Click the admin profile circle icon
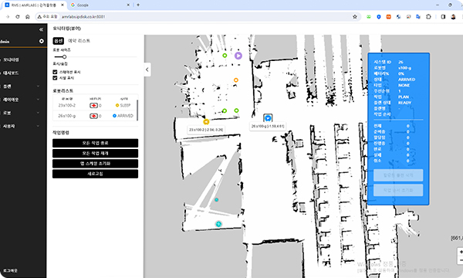Screen dimensions: 463x278 tap(42, 41)
